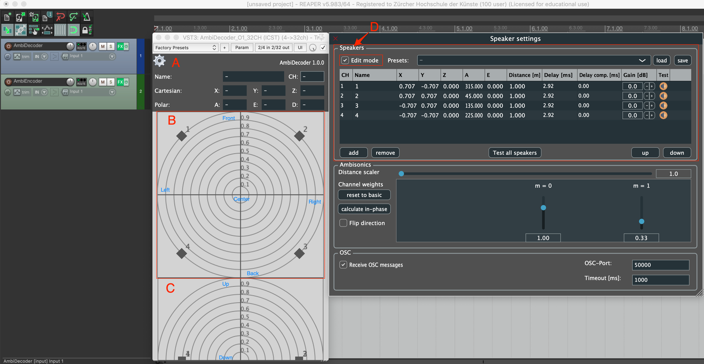The width and height of the screenshot is (704, 364).
Task: Mute the AmbiDecoder track
Action: [x=103, y=46]
